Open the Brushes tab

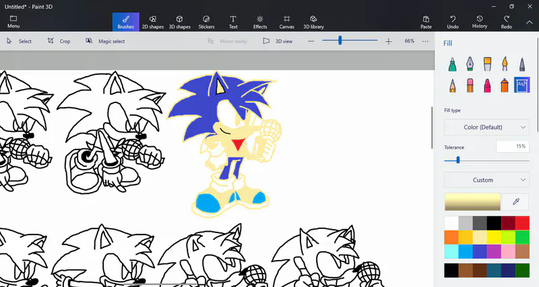point(126,22)
